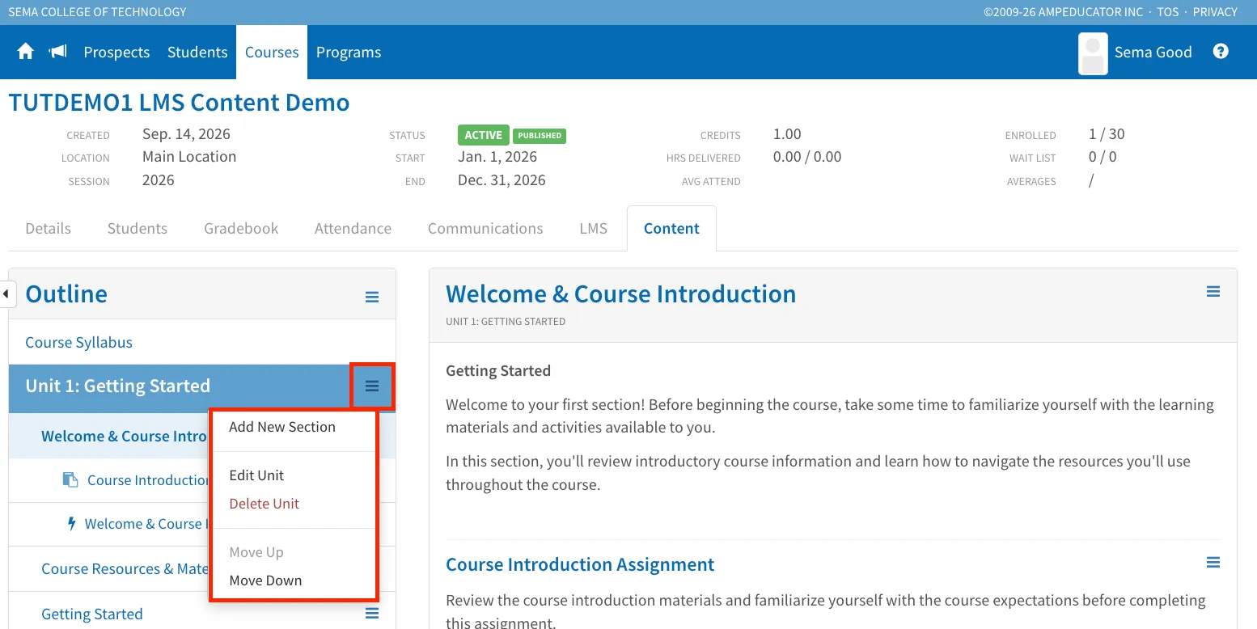The width and height of the screenshot is (1257, 629).
Task: Open the Getting Started outline row menu
Action: 372,614
